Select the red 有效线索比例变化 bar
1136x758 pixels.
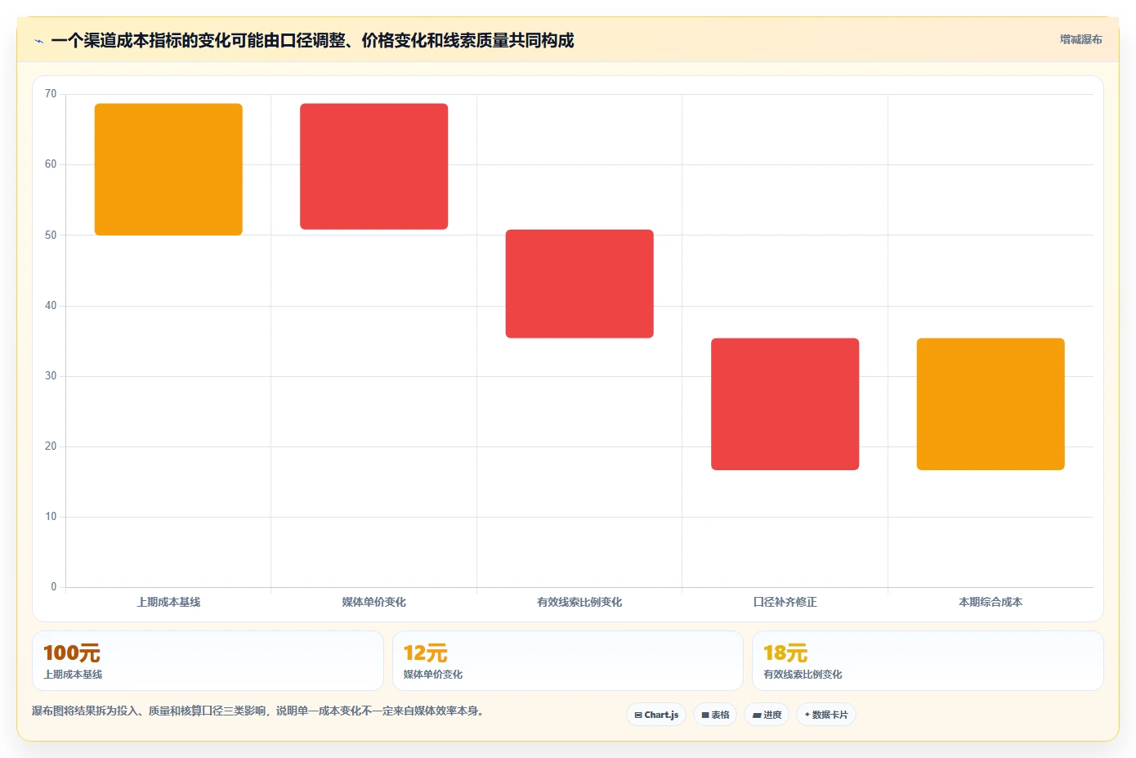tap(579, 284)
